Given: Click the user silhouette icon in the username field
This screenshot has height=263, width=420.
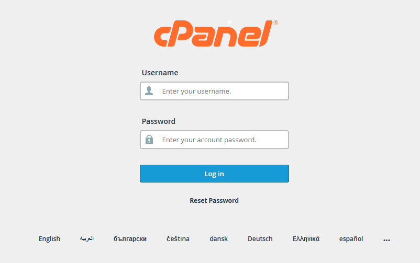Looking at the screenshot, I should [x=149, y=90].
